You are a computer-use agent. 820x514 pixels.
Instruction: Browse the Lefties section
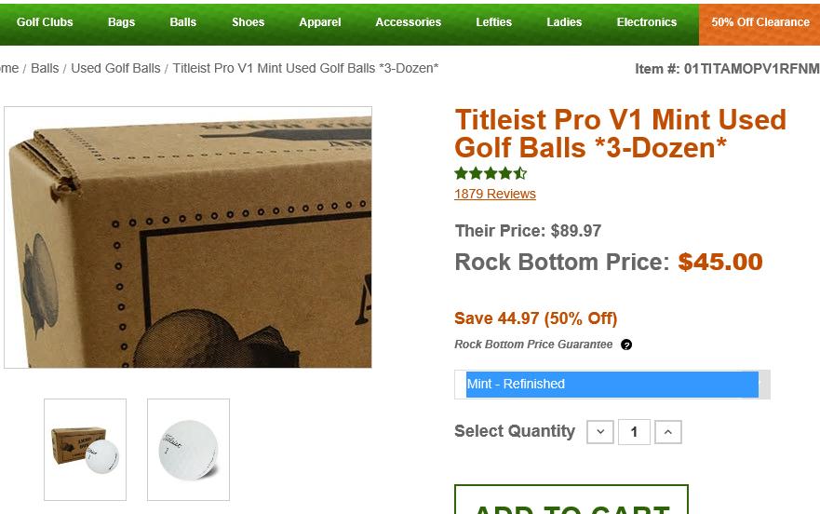493,22
